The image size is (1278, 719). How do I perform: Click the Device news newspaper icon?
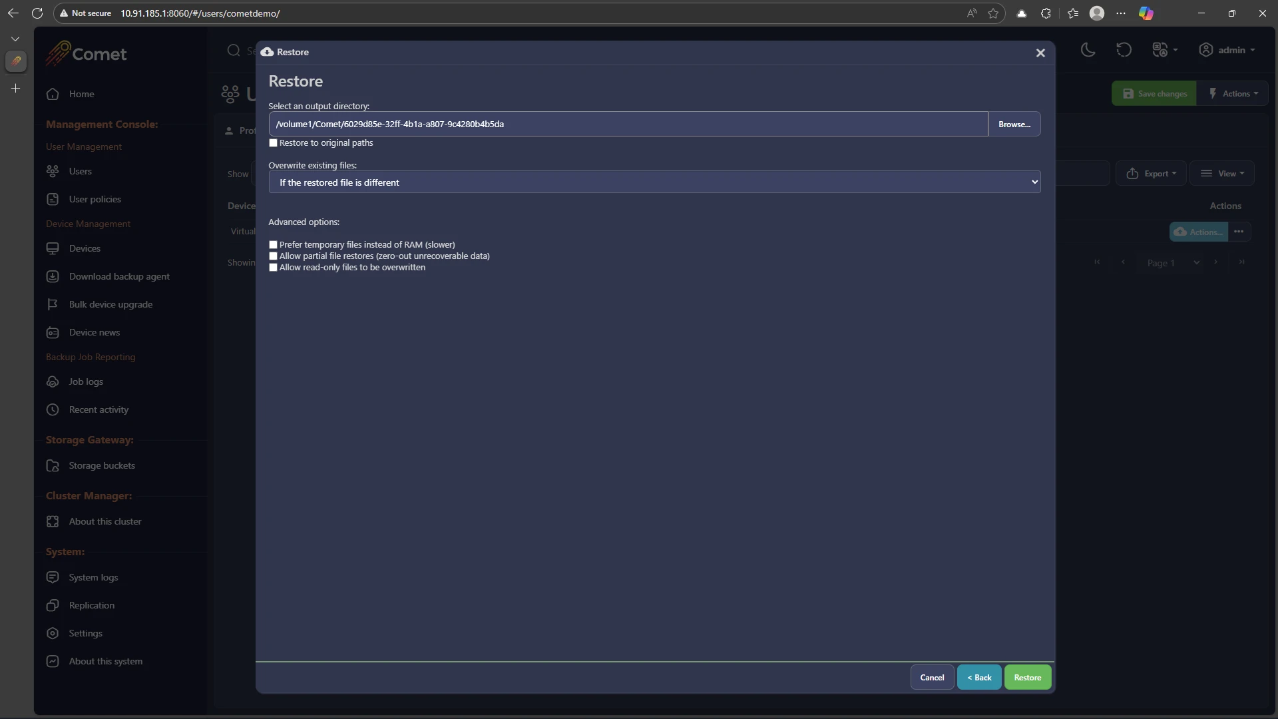pyautogui.click(x=53, y=332)
